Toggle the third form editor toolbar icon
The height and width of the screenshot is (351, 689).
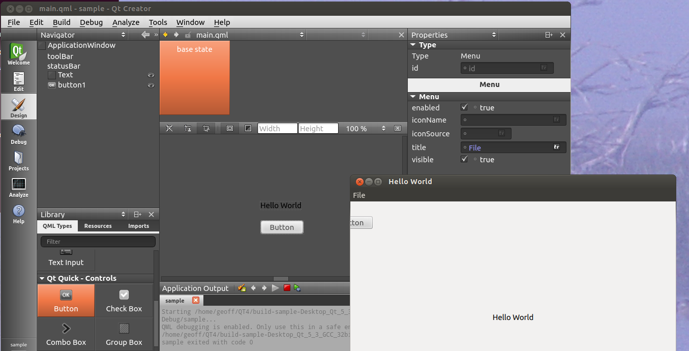pyautogui.click(x=206, y=128)
